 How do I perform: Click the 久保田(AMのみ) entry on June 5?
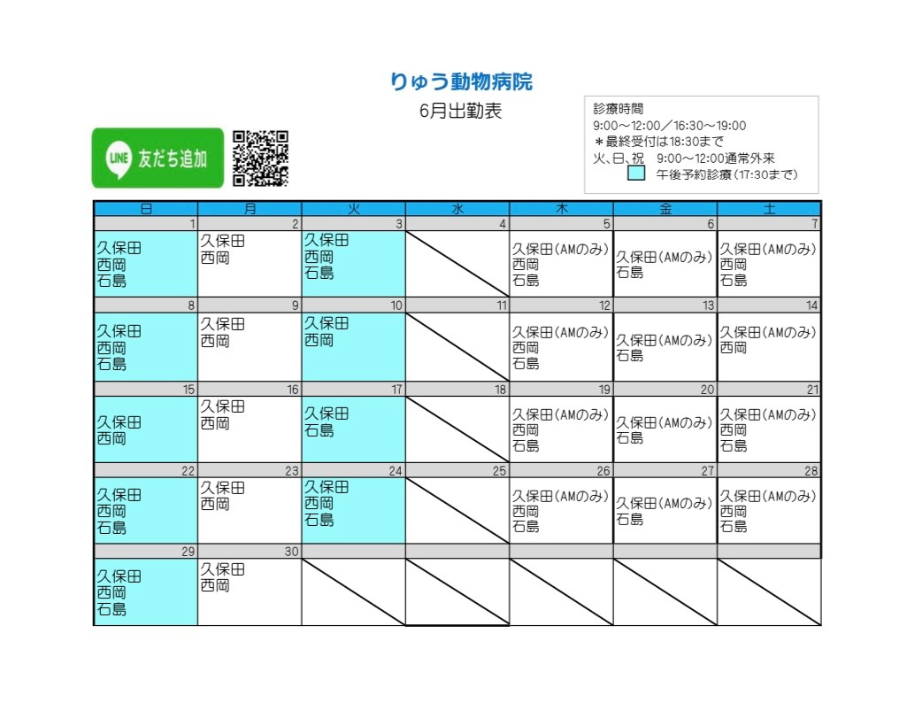point(560,249)
